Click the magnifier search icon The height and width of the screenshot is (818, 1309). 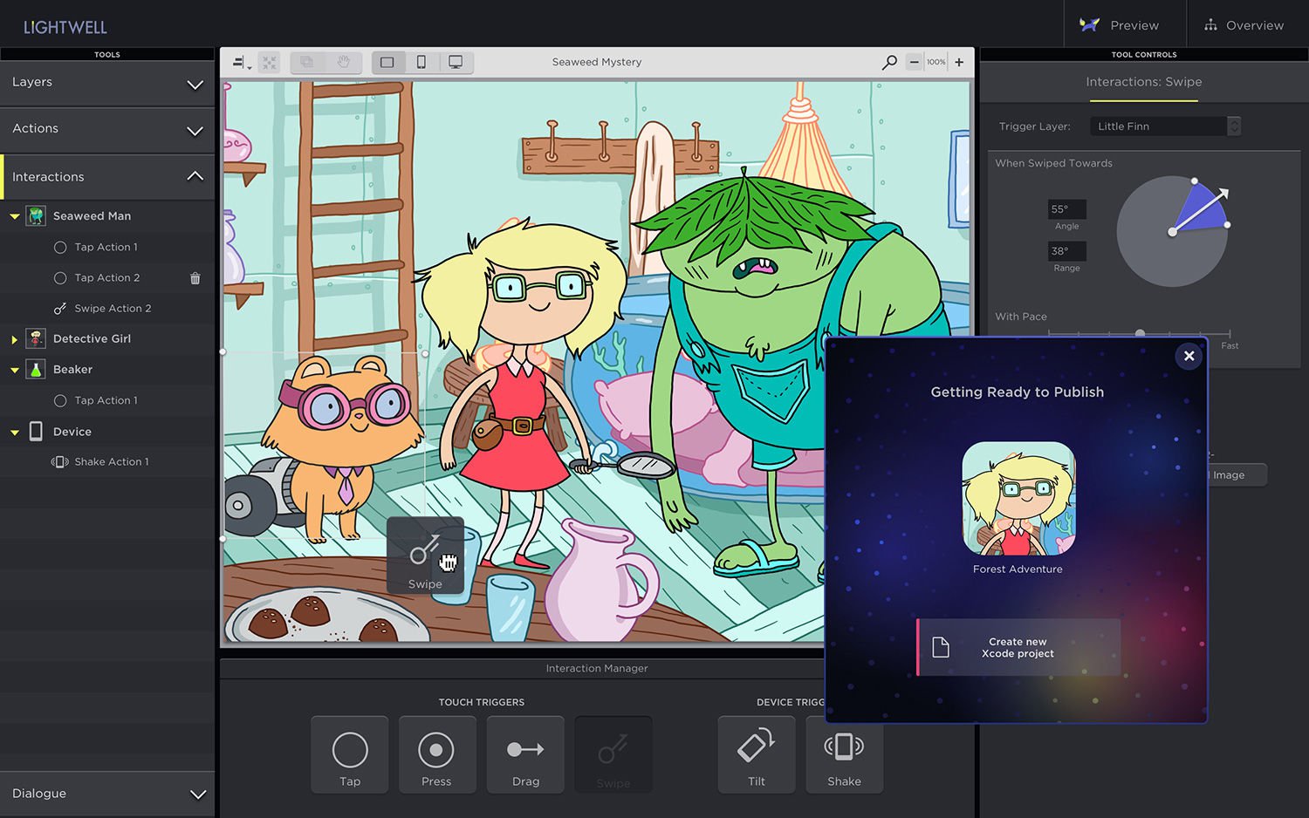tap(889, 62)
